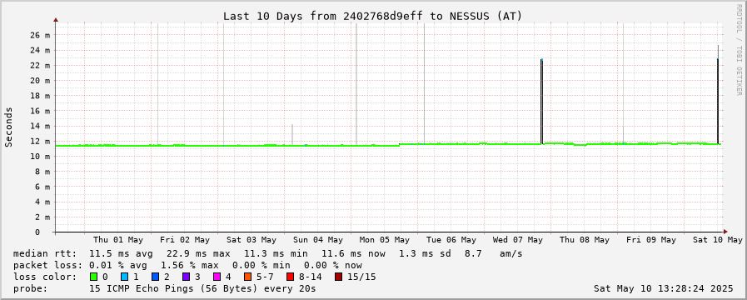Click the '2 m' y-axis tick label
Image resolution: width=747 pixels, height=300 pixels.
pyautogui.click(x=42, y=217)
